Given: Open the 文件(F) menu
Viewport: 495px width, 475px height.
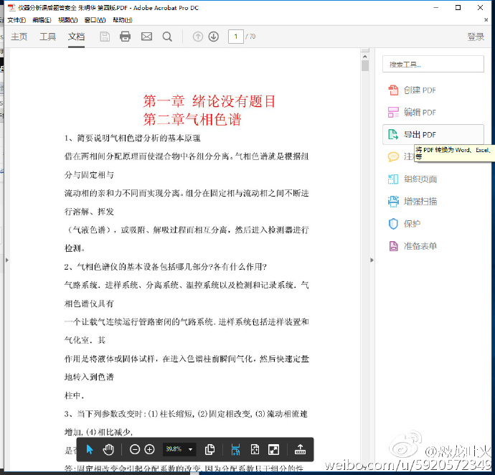Looking at the screenshot, I should coord(16,20).
